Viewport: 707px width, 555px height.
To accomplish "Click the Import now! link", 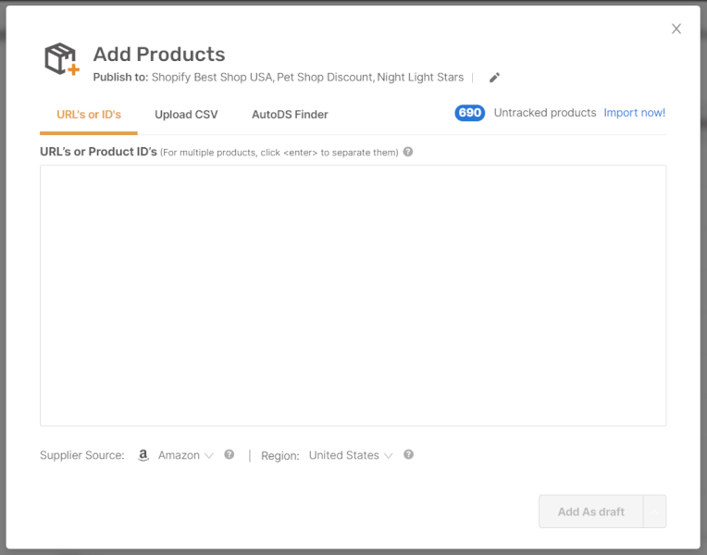I will (635, 113).
